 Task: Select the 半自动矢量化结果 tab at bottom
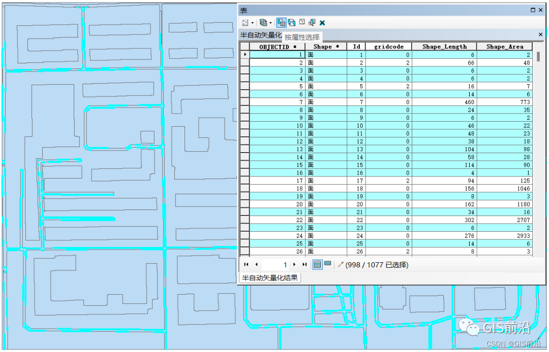269,278
